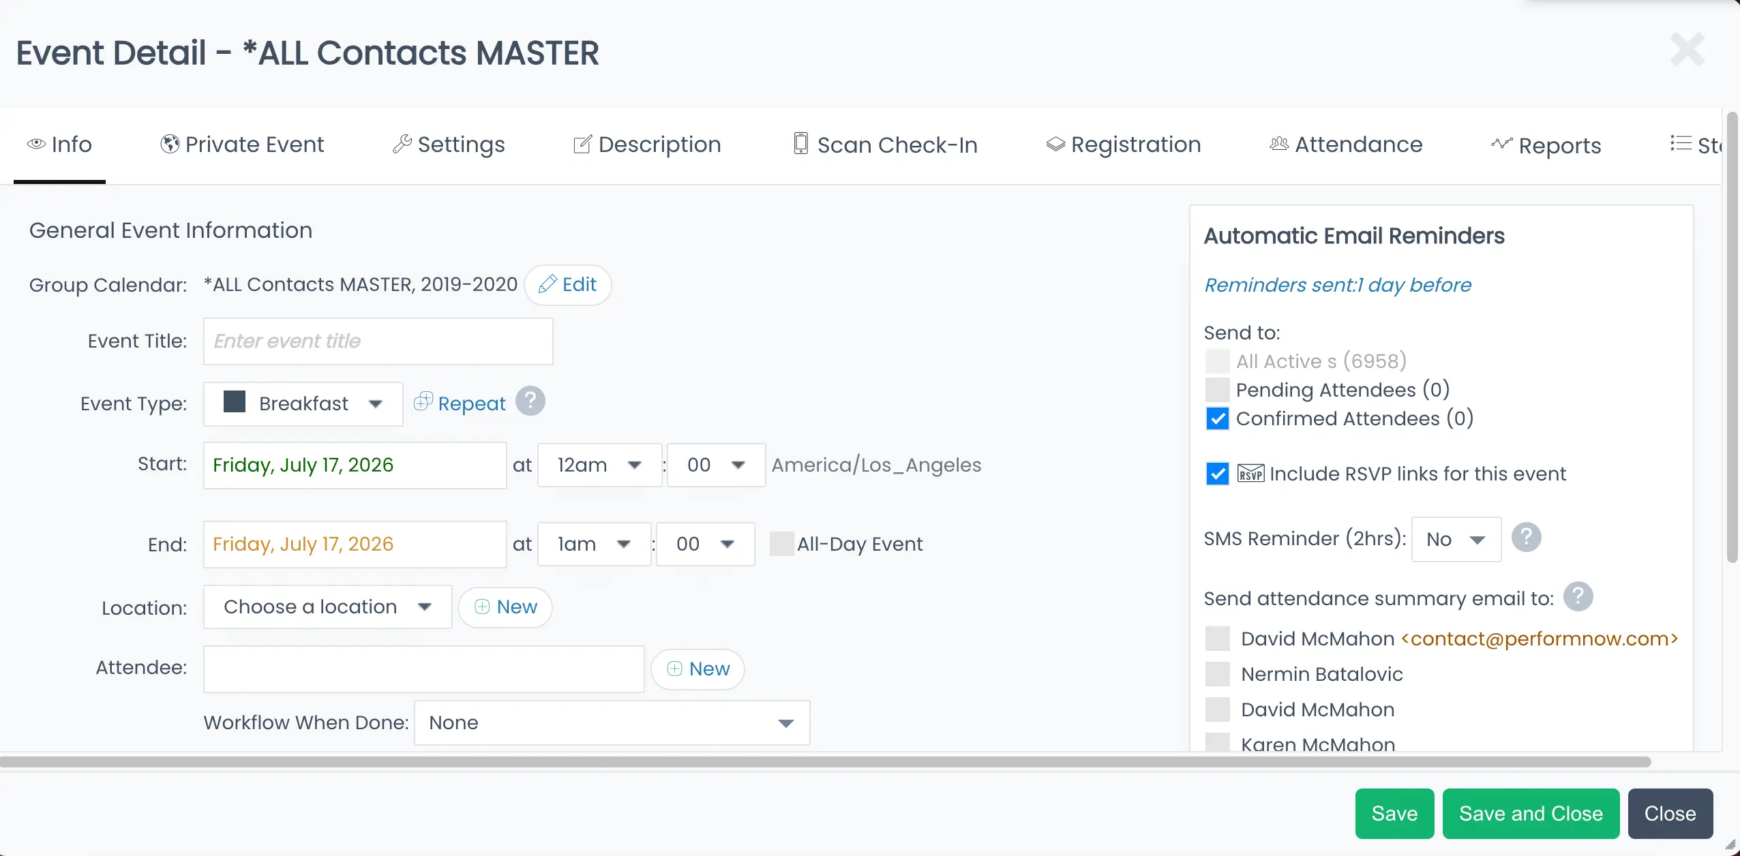Toggle All Active s (6958) checkbox
This screenshot has width=1740, height=856.
1218,361
